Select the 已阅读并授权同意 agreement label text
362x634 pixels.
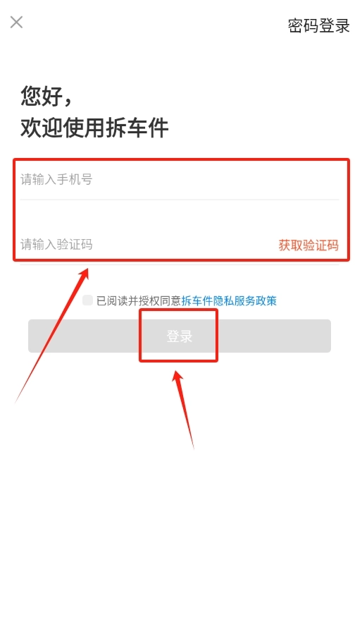pyautogui.click(x=139, y=301)
